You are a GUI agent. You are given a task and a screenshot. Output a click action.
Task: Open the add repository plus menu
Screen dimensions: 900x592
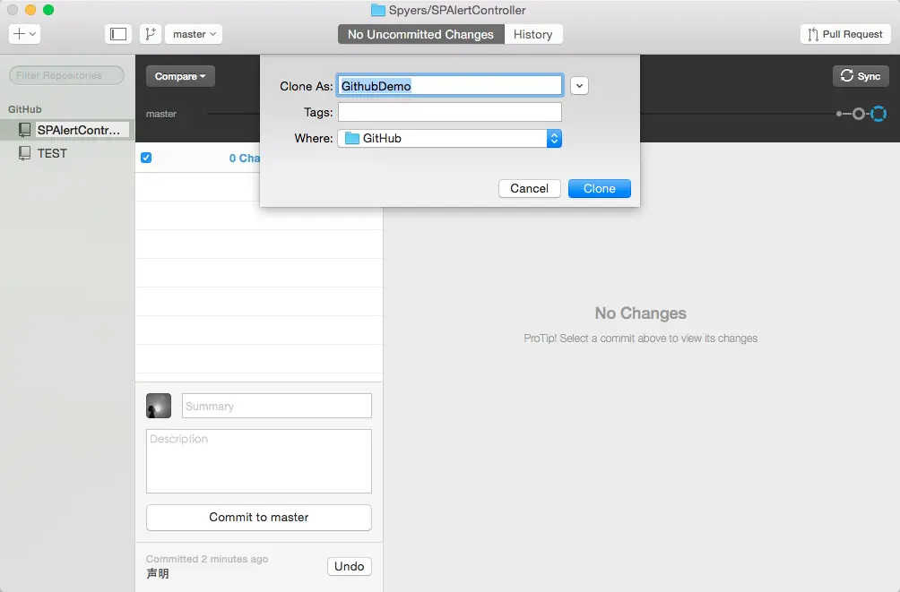pos(24,34)
